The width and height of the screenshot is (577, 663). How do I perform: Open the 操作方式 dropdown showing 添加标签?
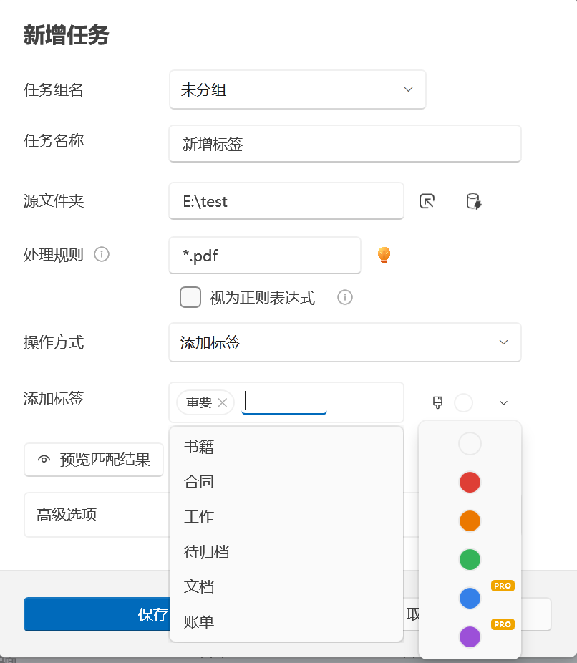pos(345,342)
